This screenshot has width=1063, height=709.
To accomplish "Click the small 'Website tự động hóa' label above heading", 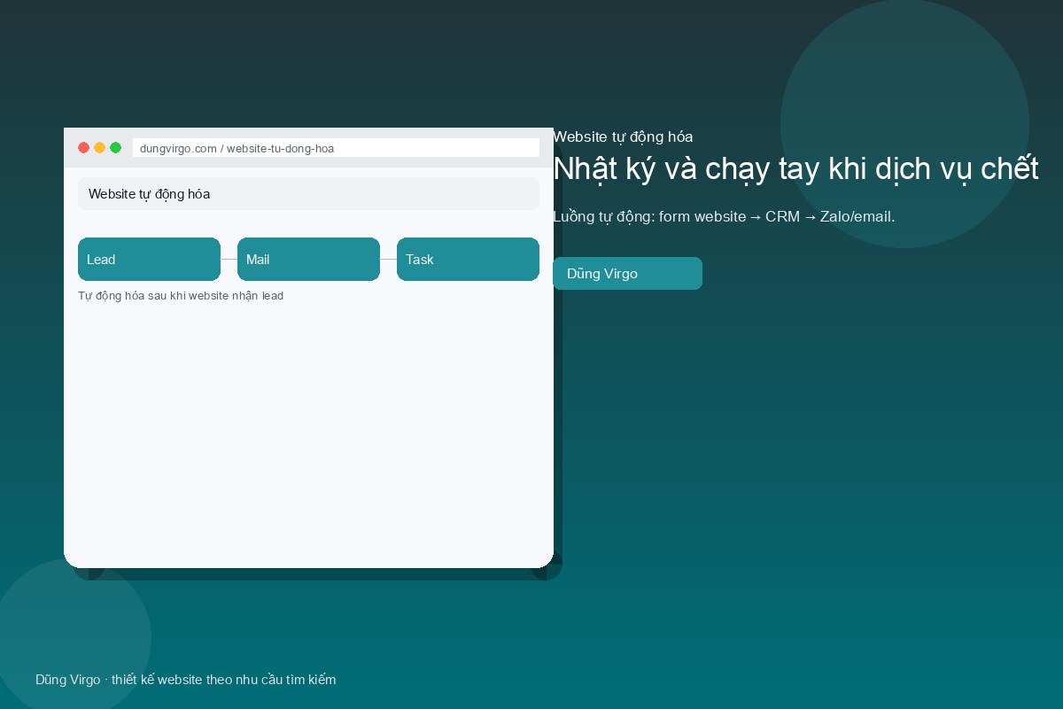I will click(x=623, y=136).
